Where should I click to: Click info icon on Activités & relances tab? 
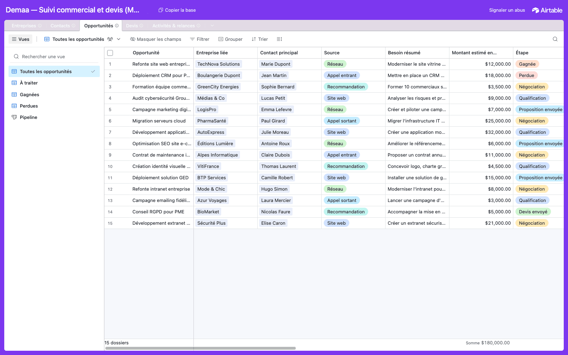198,26
